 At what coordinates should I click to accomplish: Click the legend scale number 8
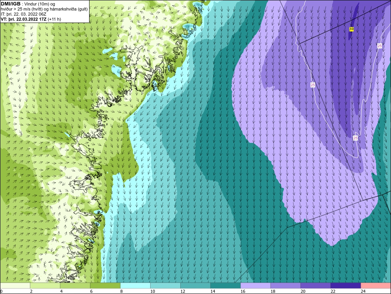122,291
